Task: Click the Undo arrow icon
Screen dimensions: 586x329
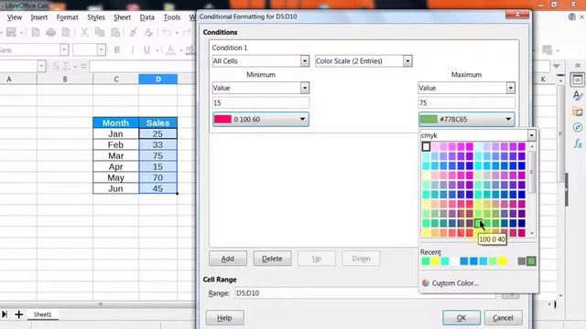Action: point(167,33)
